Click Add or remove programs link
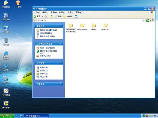158x118 pixels. [x=44, y=33]
